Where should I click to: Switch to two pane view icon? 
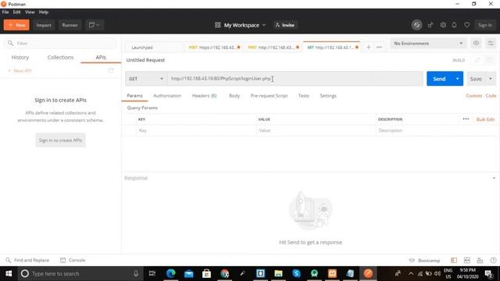[x=467, y=260]
